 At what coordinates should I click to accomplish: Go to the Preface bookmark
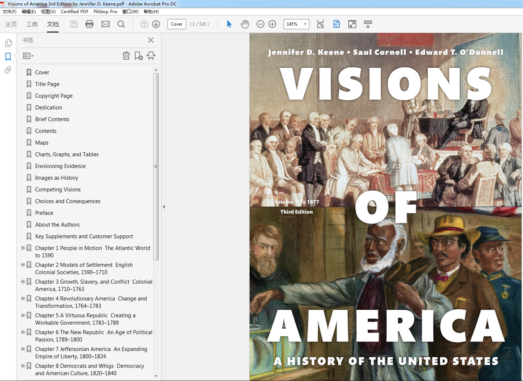(44, 213)
